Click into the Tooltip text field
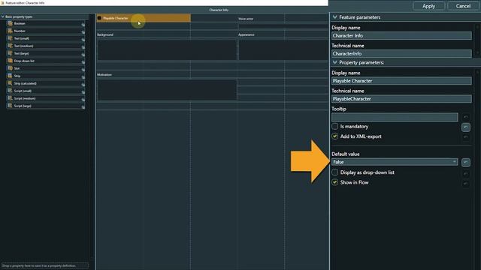Viewport: 481px width, 270px height. tap(395, 117)
